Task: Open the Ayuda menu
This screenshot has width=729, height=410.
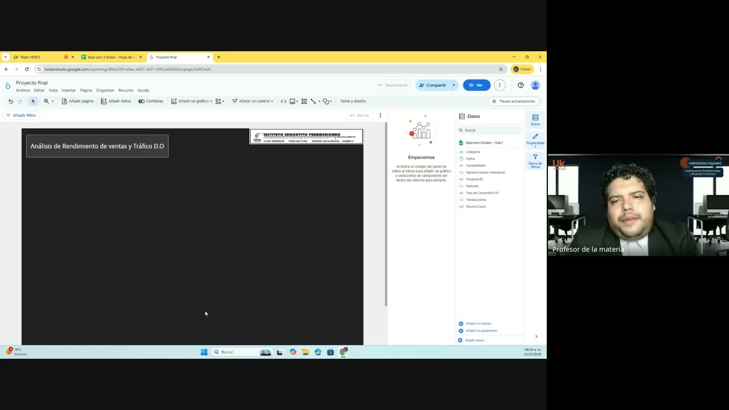Action: (143, 91)
